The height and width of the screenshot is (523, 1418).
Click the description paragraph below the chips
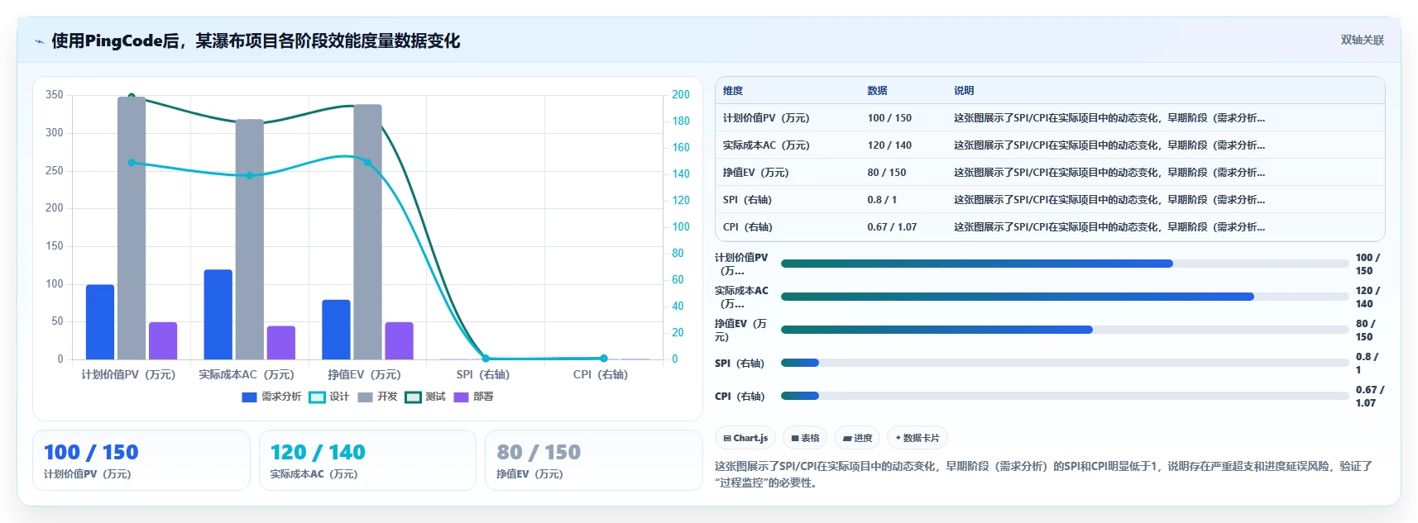click(x=1044, y=474)
